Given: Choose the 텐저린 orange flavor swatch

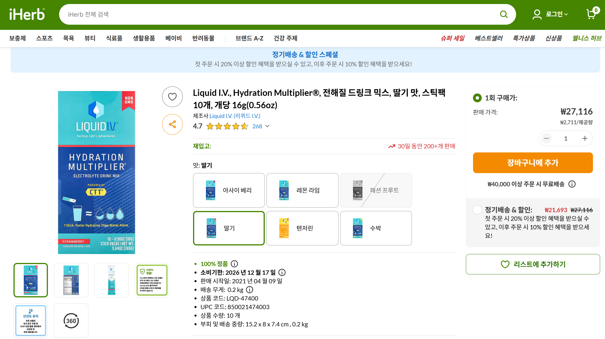Looking at the screenshot, I should (x=302, y=228).
